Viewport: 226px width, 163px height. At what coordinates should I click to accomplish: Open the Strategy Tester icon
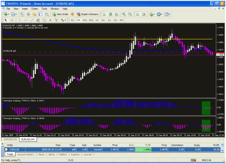coord(47,14)
